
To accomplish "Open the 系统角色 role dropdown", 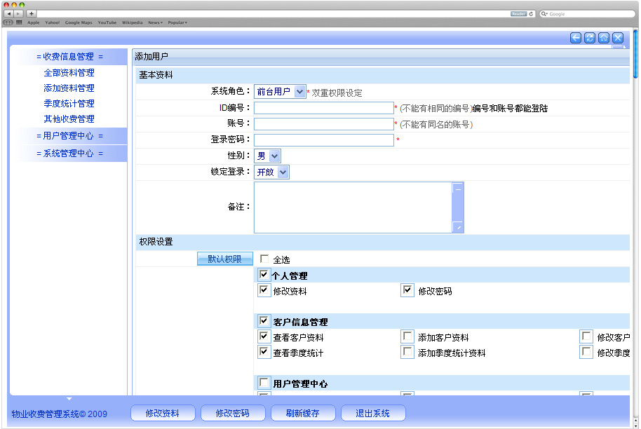I will 280,92.
